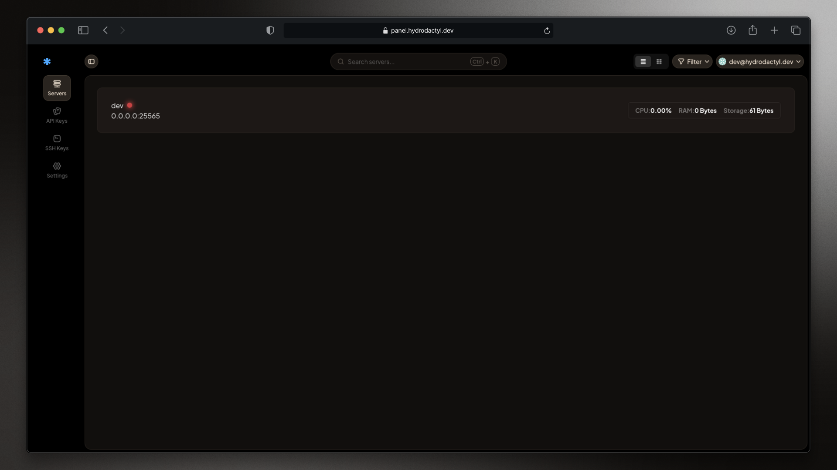Open the Filter dropdown
The image size is (837, 470).
coord(692,61)
